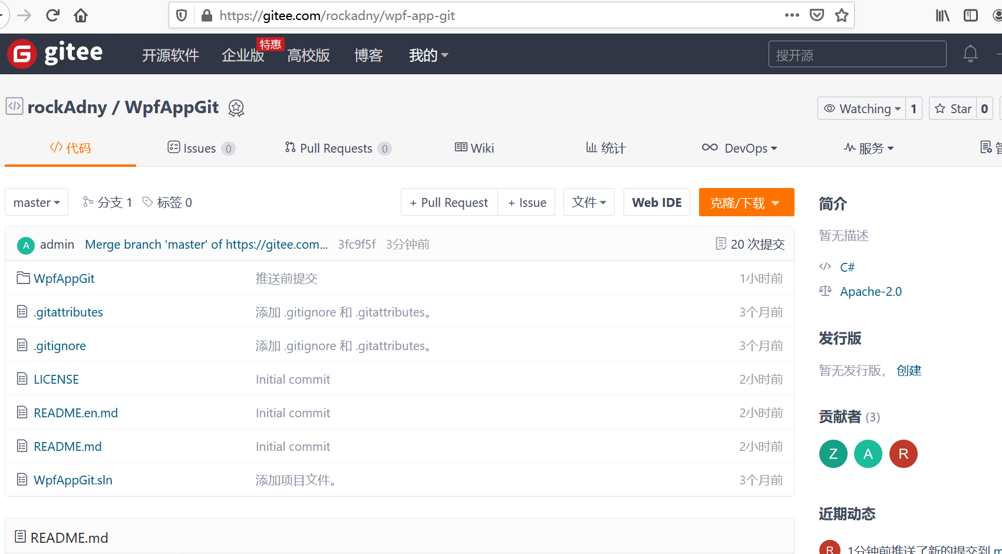Click admin avatar in latest commit row
The height and width of the screenshot is (554, 1002).
[26, 245]
